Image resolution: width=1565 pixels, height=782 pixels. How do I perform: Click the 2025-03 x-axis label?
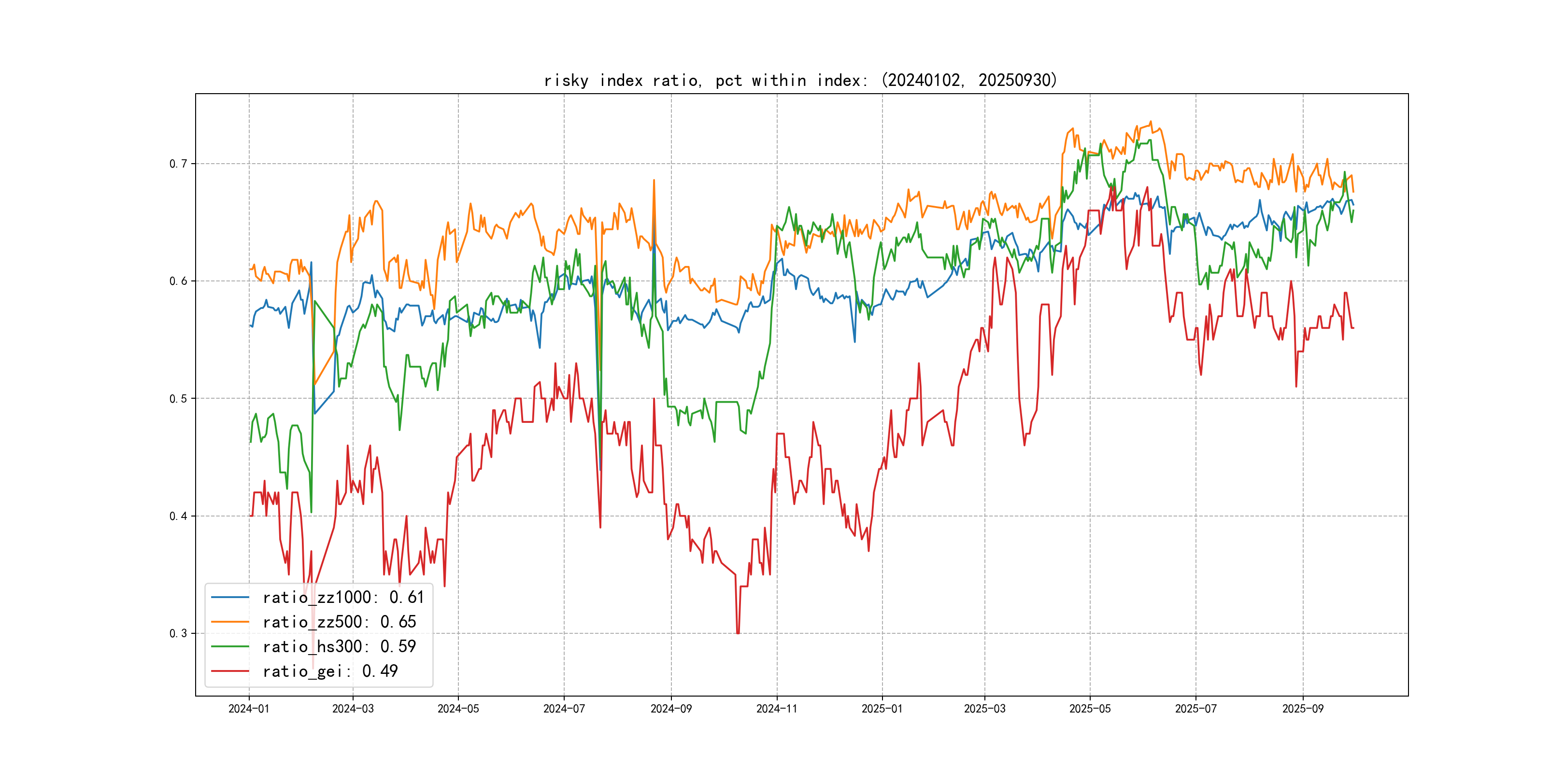click(x=984, y=709)
